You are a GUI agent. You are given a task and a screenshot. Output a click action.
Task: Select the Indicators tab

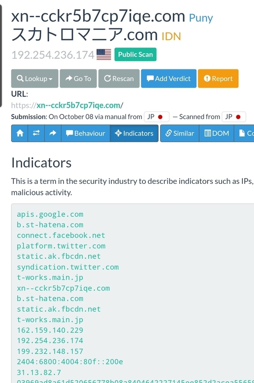134,134
